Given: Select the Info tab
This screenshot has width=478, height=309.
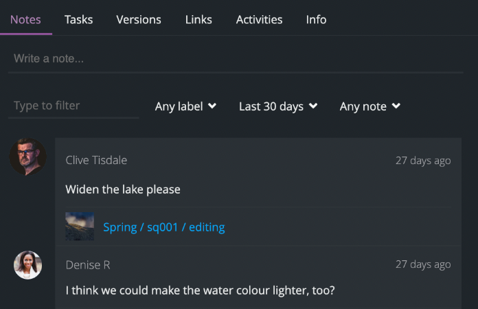Looking at the screenshot, I should [316, 19].
